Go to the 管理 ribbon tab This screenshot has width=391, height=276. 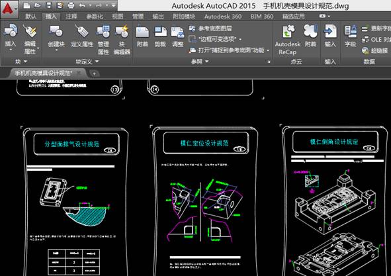[x=138, y=17]
